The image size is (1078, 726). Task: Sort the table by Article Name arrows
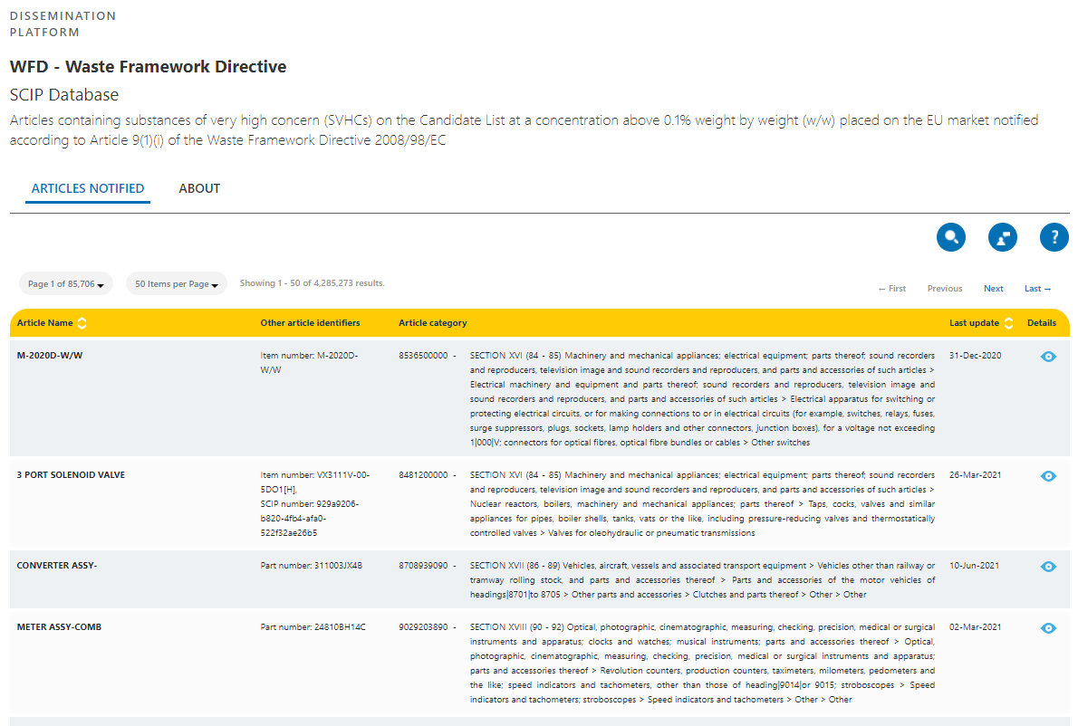(82, 323)
